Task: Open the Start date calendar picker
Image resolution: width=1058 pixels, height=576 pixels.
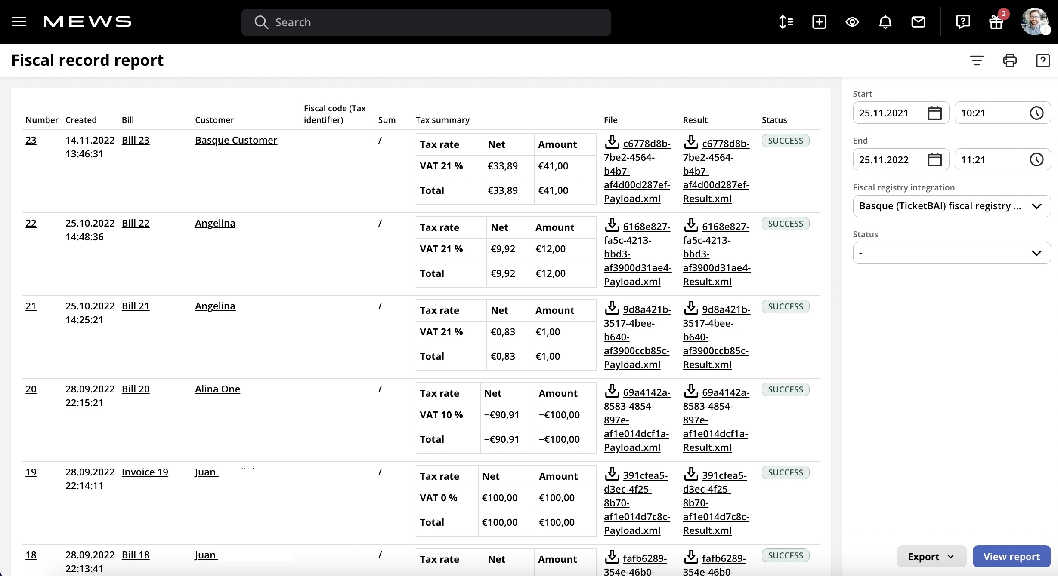Action: coord(934,113)
